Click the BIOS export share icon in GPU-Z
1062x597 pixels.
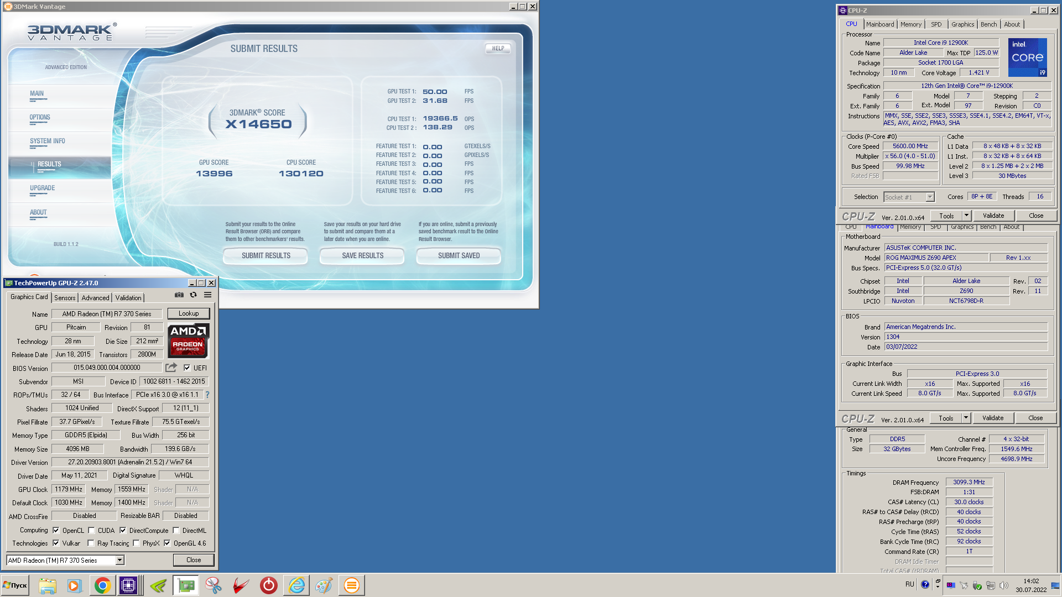[x=171, y=368]
